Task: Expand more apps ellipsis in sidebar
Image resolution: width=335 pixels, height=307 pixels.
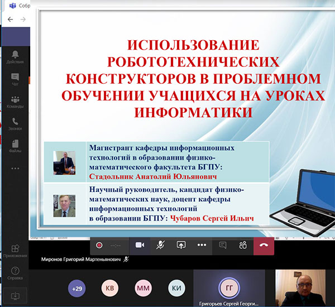Action: point(15,168)
